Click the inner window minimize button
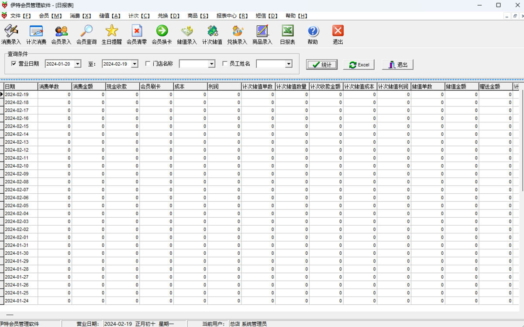This screenshot has width=524, height=327. (x=507, y=16)
